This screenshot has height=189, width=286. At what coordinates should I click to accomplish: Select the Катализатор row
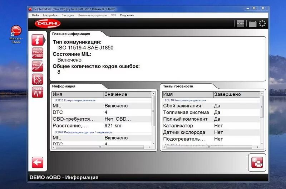click(x=211, y=126)
